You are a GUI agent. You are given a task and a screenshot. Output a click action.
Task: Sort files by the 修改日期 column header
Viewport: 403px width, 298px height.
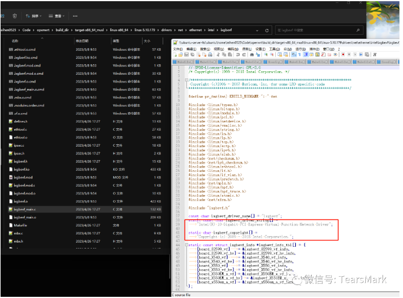click(x=82, y=41)
